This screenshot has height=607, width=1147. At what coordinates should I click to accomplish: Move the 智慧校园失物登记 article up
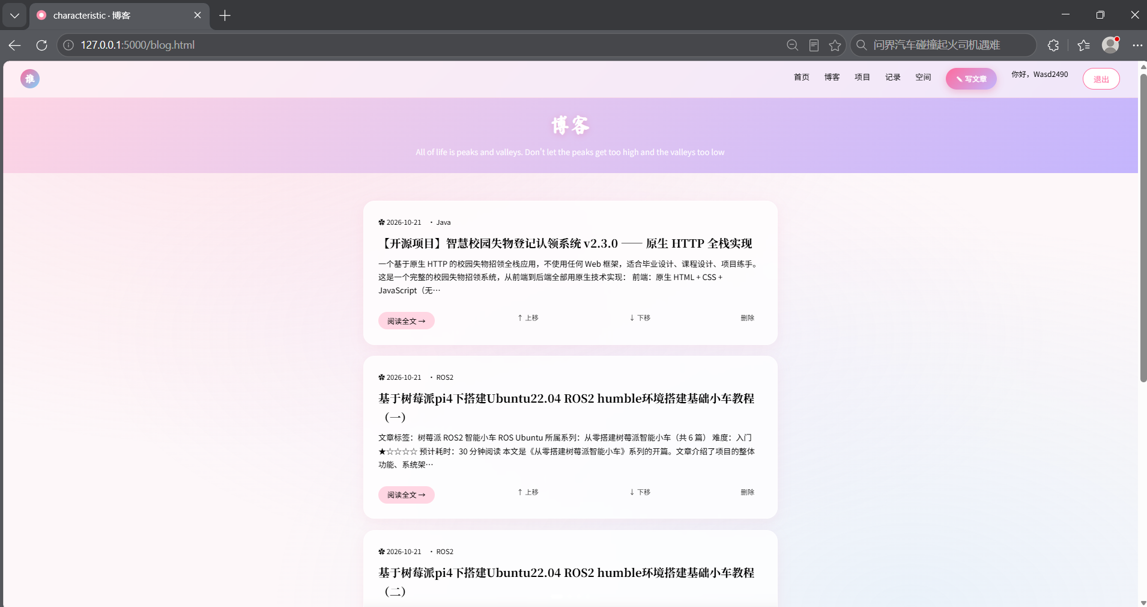[x=528, y=318]
